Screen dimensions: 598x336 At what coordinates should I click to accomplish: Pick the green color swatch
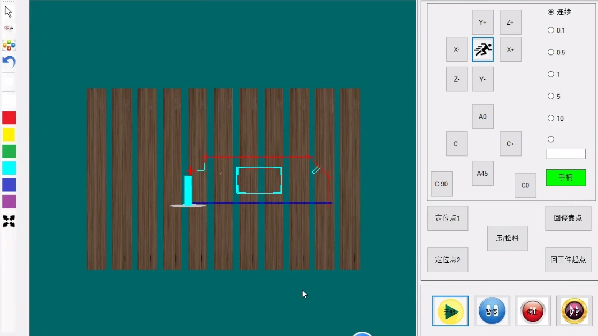coord(9,152)
